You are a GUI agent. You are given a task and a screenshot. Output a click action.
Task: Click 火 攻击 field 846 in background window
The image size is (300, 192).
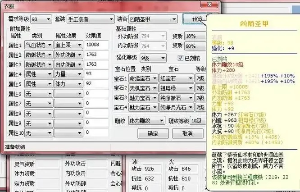190,169
